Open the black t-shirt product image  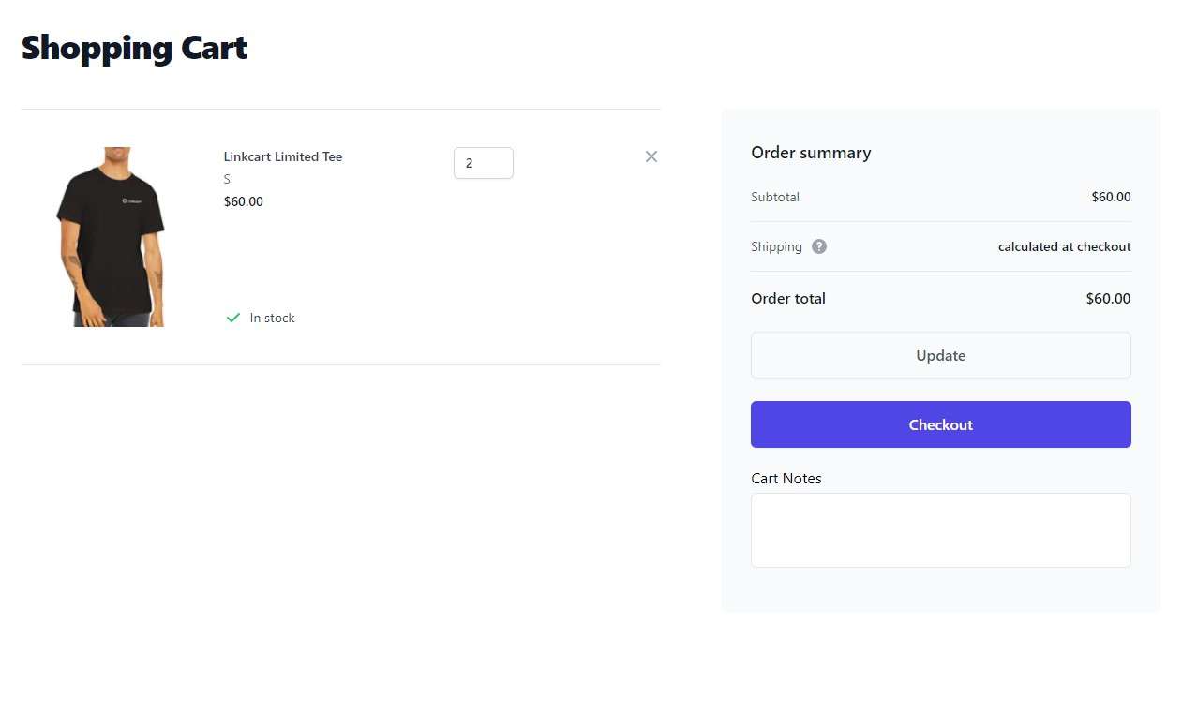point(111,236)
